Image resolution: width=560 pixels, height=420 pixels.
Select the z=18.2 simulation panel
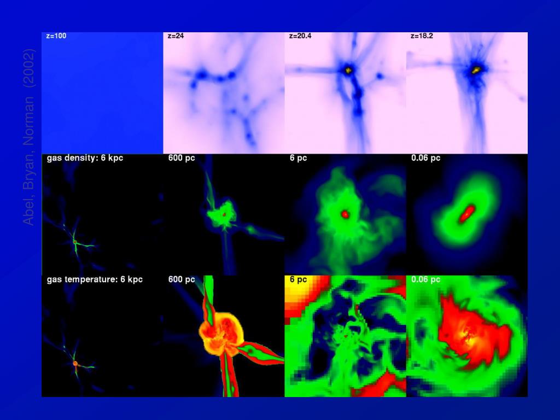[467, 93]
